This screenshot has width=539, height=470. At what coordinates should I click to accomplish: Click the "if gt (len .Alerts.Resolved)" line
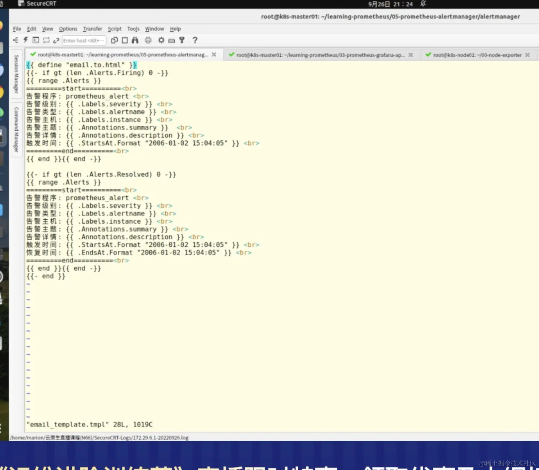pyautogui.click(x=101, y=174)
